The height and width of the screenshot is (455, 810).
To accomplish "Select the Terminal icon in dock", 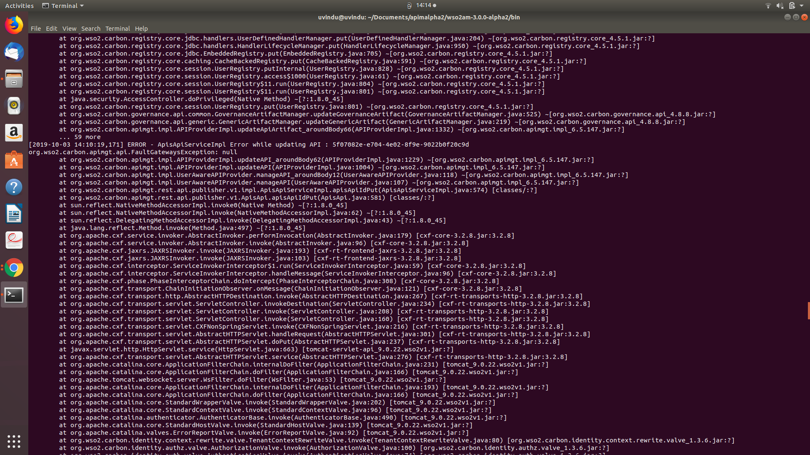I will pyautogui.click(x=14, y=295).
